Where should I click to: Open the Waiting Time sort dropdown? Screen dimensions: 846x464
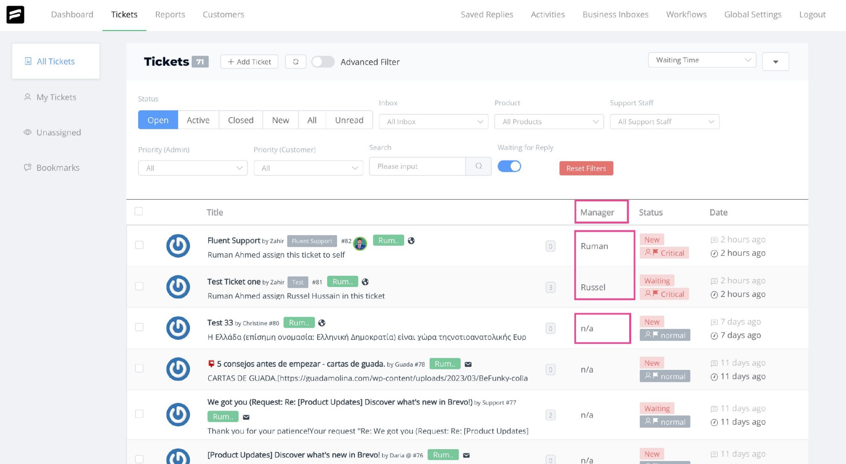(x=701, y=60)
